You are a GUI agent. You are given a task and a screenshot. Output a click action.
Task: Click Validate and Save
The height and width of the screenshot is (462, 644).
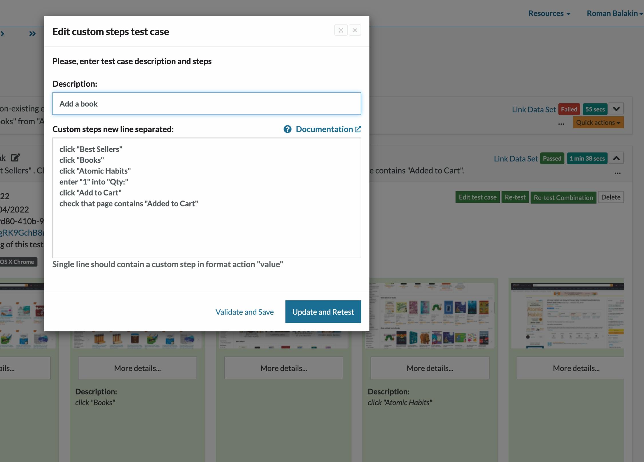[x=244, y=312]
